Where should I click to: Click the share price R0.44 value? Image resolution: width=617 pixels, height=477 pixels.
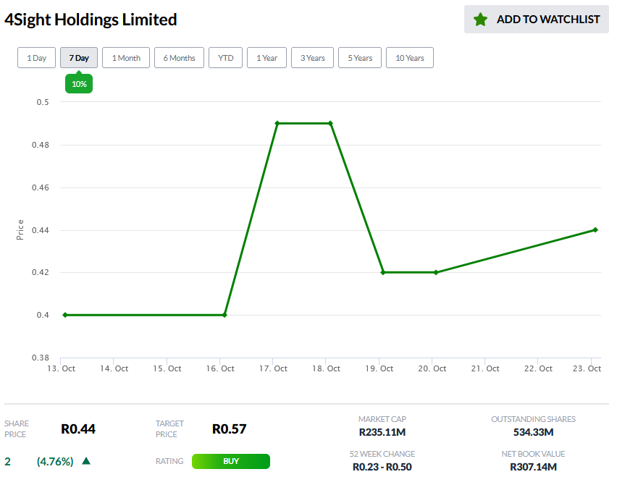(x=78, y=429)
